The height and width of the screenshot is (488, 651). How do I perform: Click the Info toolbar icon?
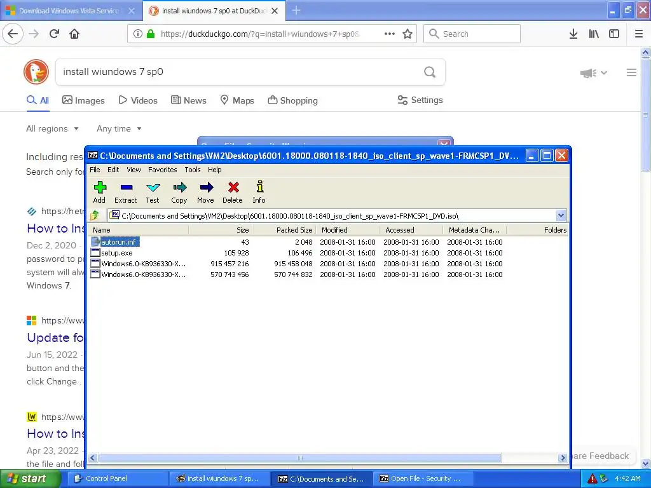coord(259,192)
